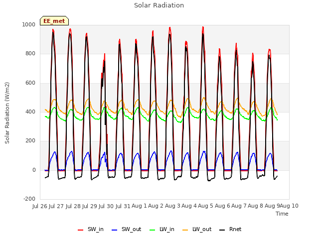319x239 pixels.
Task: Click the Aug 7 x-axis tick label
Action: tap(239, 206)
